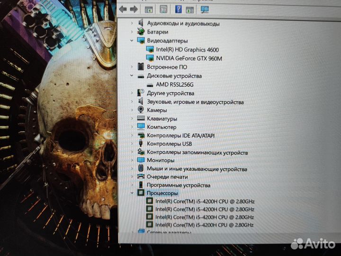This screenshot has width=341, height=256.
Task: Expand the Контроллеры USB node
Action: coord(132,144)
